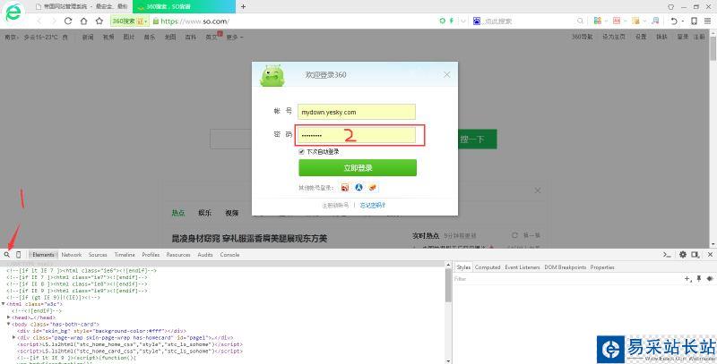Expand the div page-wrap node
The width and height of the screenshot is (717, 364).
pyautogui.click(x=14, y=337)
